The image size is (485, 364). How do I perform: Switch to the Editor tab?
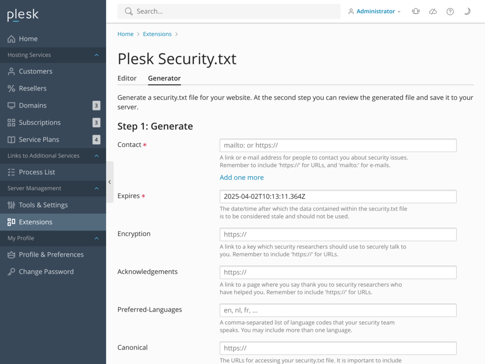coord(127,78)
